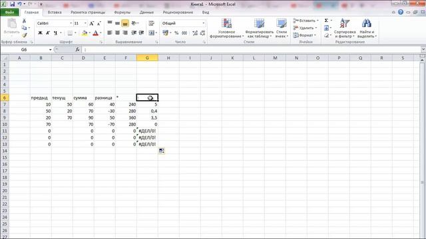
Task: Toggle center horizontal alignment
Action: 117,33
